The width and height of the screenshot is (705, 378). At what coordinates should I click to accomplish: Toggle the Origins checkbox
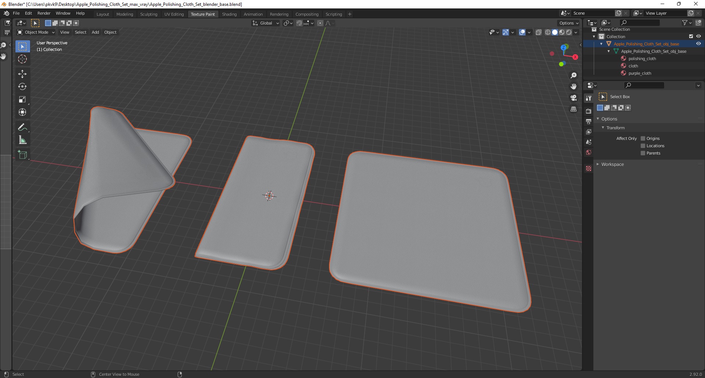coord(643,138)
